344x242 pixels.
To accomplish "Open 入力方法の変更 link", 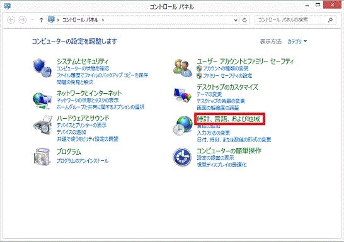I will 213,133.
